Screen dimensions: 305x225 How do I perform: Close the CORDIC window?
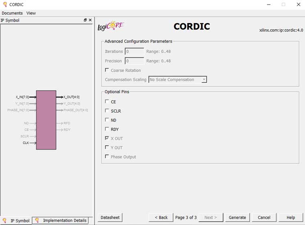point(298,4)
